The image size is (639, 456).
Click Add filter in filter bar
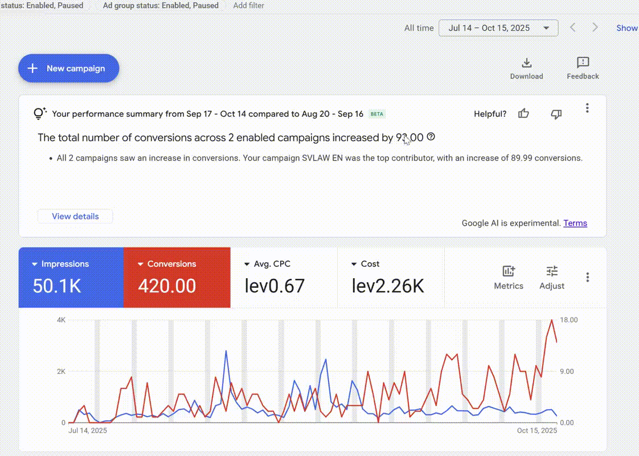coord(248,5)
